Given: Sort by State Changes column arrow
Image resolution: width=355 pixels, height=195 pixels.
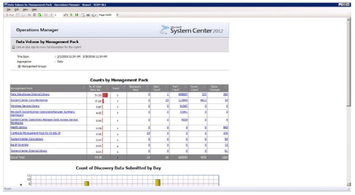Looking at the screenshot, I should [225, 87].
